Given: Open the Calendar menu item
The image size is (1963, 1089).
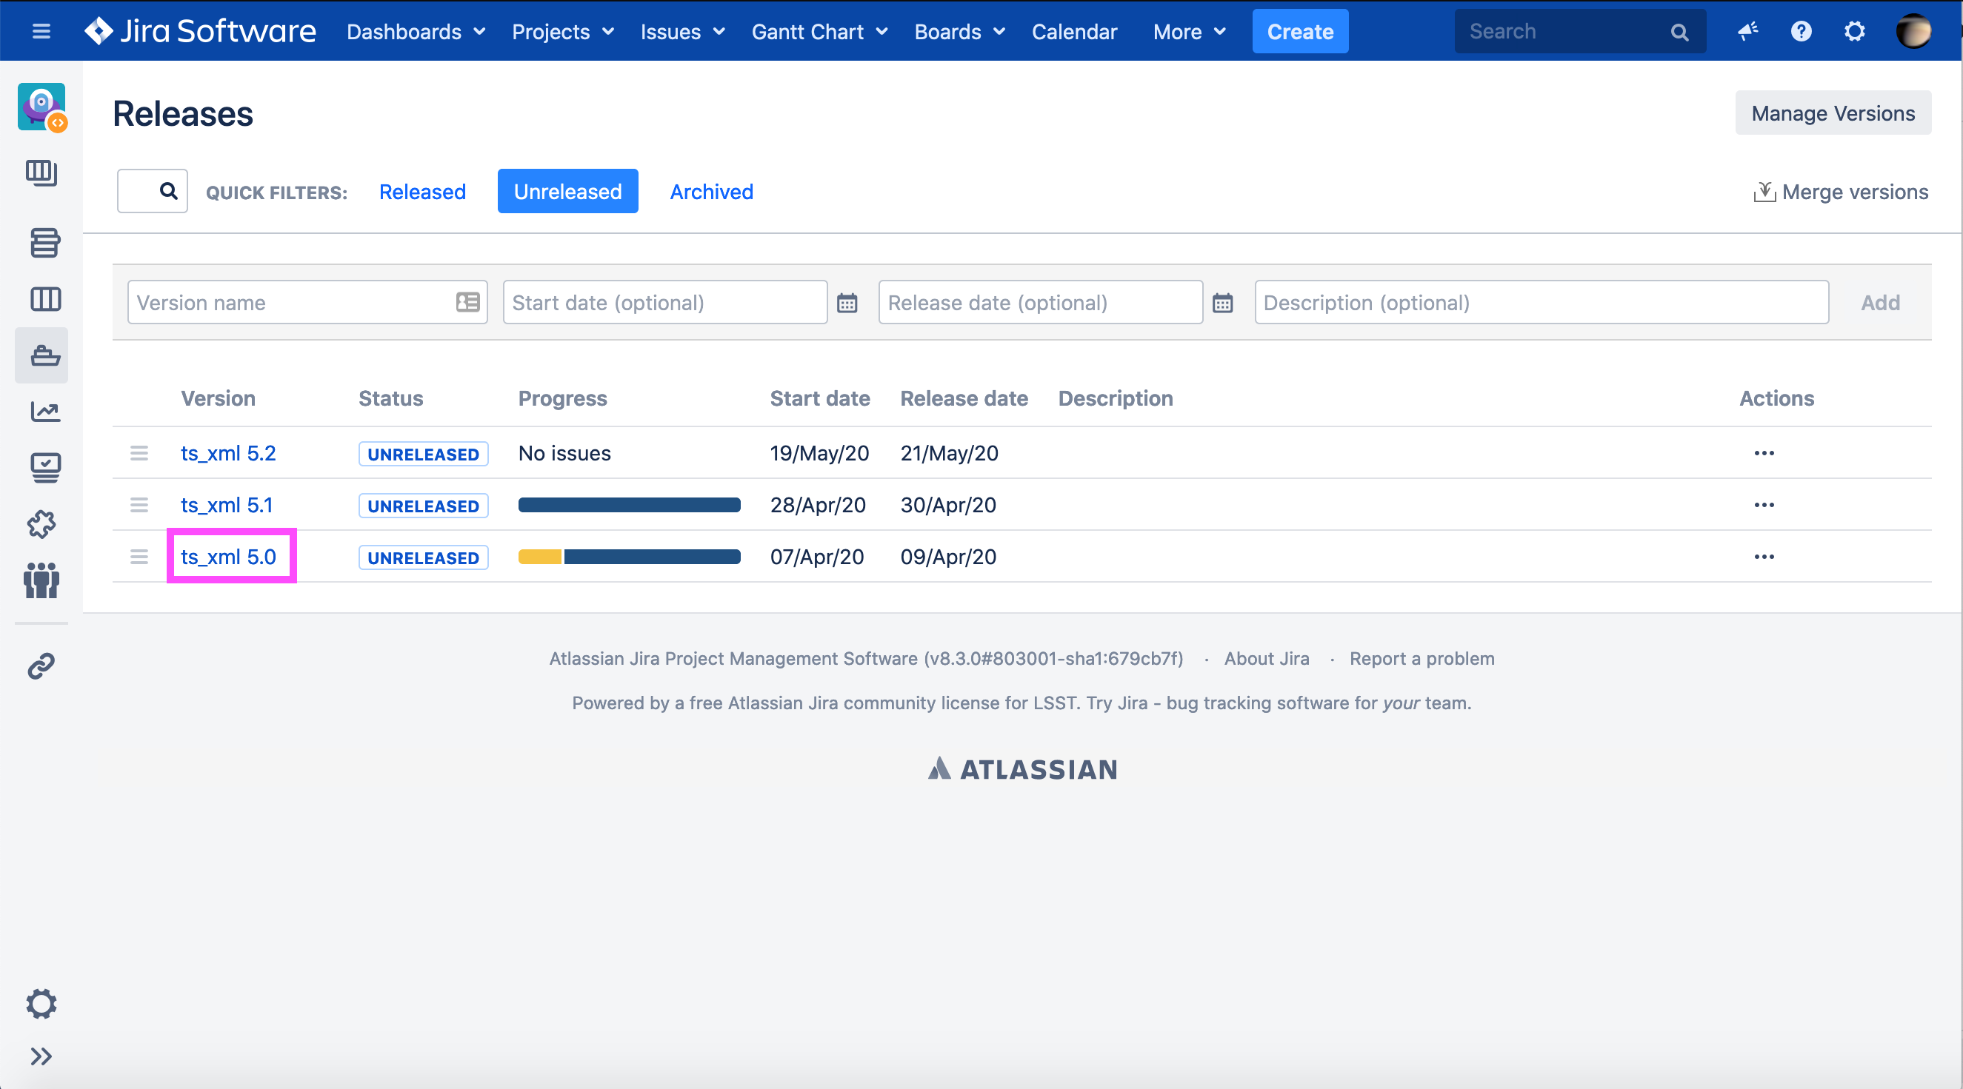Looking at the screenshot, I should 1073,31.
